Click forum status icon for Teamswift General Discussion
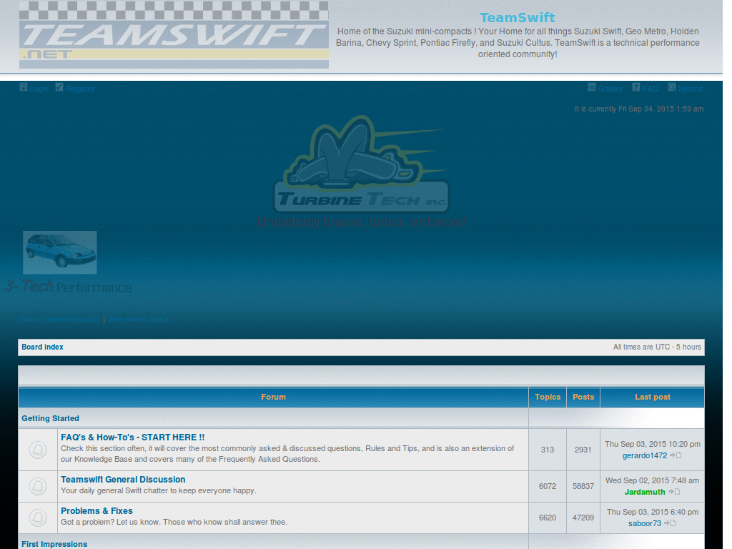Viewport: 732px width, 549px height. tap(38, 486)
